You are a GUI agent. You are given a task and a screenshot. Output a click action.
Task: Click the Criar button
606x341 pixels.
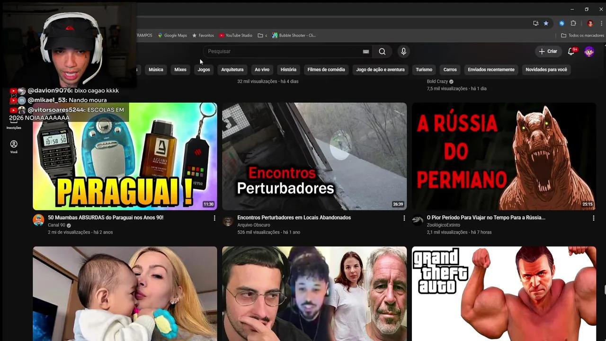coord(548,51)
